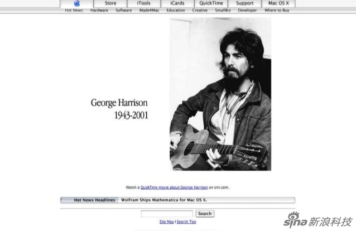This screenshot has height=231, width=356.
Task: Click the Search button
Action: 205,214
